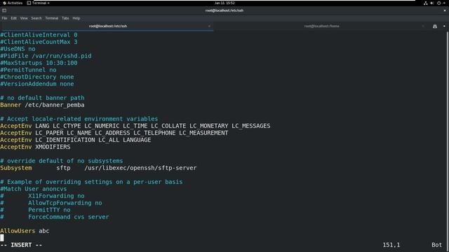Click the comment '# Accept locale-related environment variables'
449x252 pixels.
(x=79, y=119)
